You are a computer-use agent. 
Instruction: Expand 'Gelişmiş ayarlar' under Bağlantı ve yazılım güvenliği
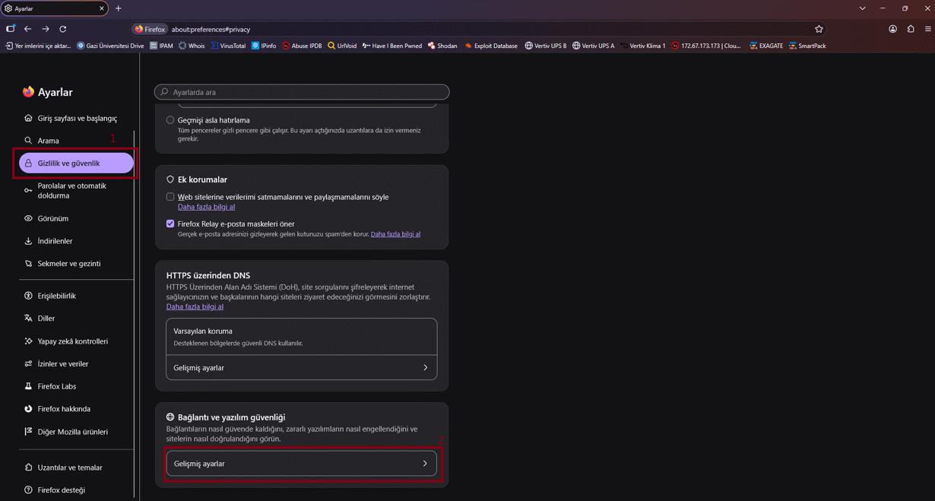click(x=302, y=464)
